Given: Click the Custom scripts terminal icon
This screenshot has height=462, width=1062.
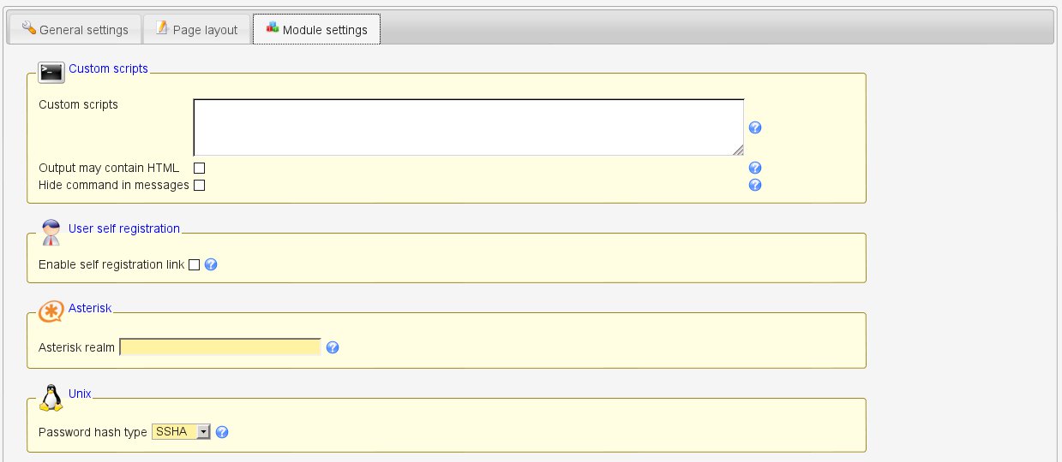Looking at the screenshot, I should (52, 72).
